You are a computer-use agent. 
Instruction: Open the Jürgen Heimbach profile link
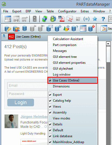click(34, 116)
